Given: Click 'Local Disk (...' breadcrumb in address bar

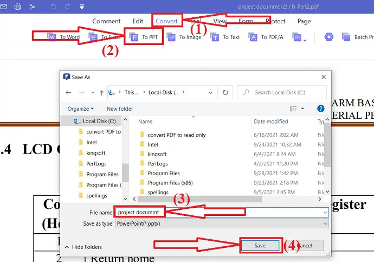Looking at the screenshot, I should (163, 92).
